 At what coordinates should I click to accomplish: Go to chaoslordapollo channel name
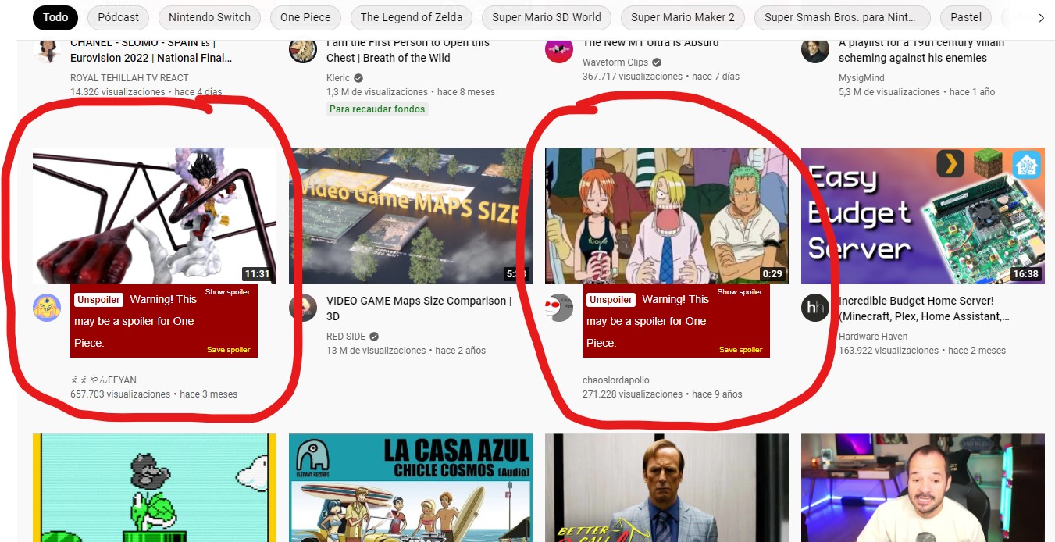[616, 380]
